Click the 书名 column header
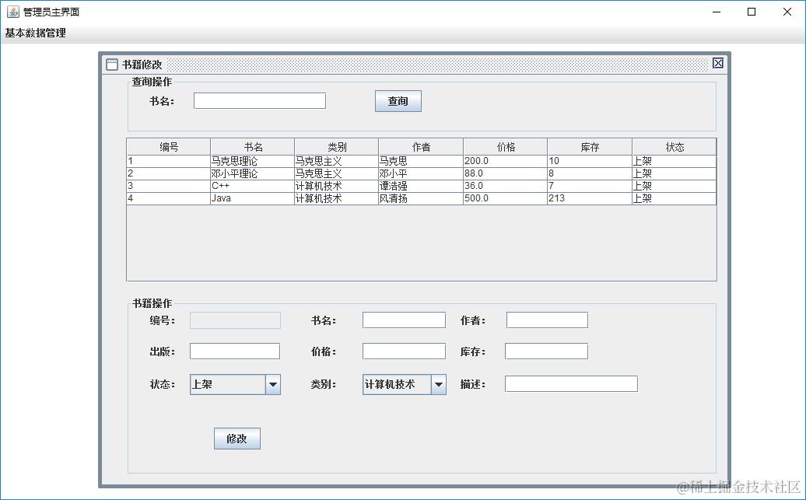Viewport: 806px width, 500px height. [x=252, y=147]
